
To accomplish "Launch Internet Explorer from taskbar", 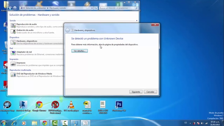I will [x=14, y=123].
